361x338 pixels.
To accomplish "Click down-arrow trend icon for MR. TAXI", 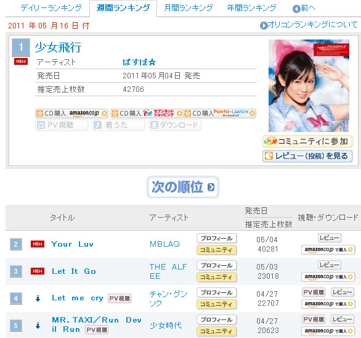I will click(38, 326).
